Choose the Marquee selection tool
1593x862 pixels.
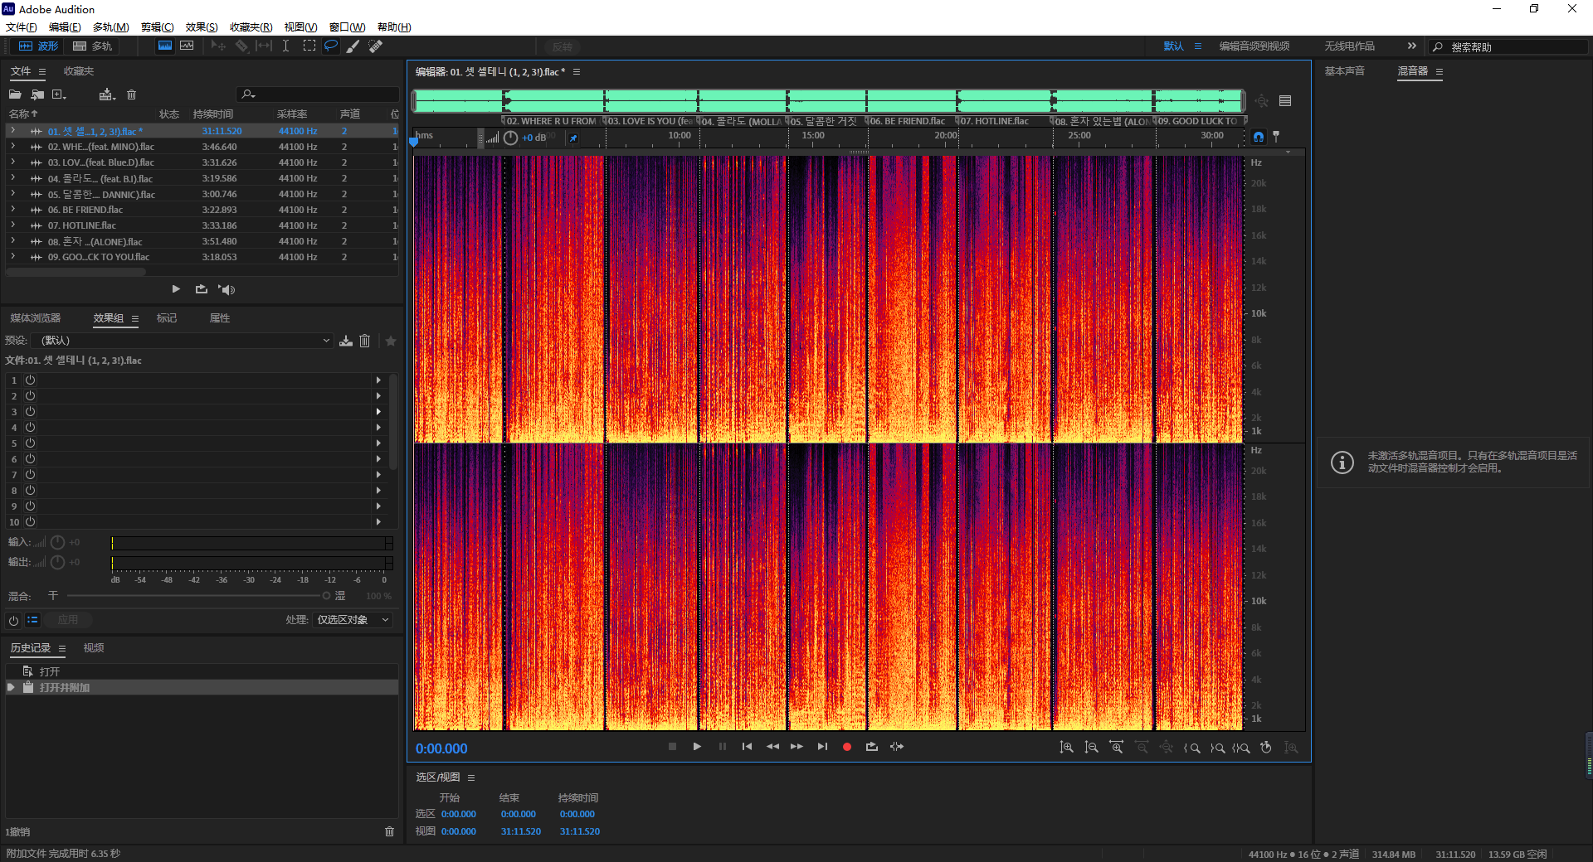click(309, 46)
